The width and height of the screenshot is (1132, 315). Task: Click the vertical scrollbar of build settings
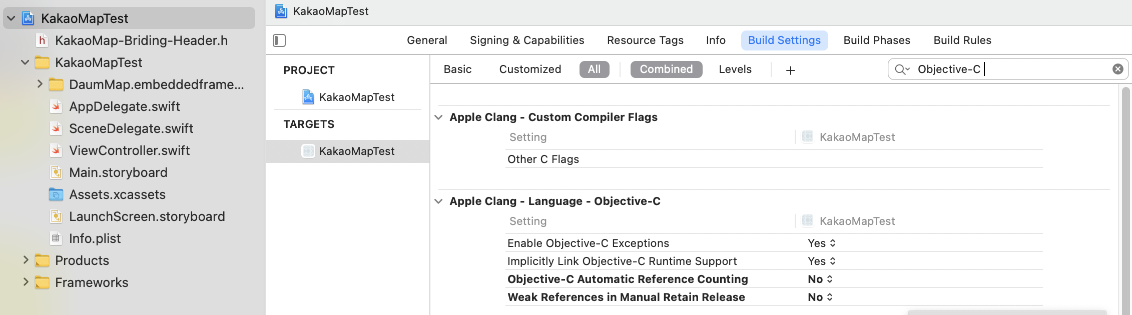coord(1126,200)
